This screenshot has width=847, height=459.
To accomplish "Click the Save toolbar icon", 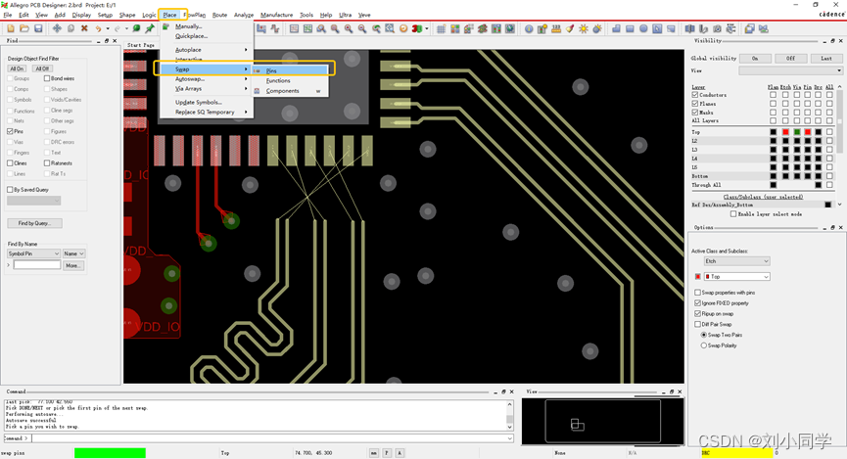I will click(38, 28).
